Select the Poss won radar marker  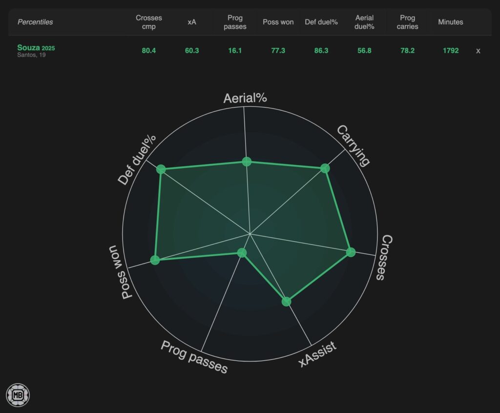pos(155,260)
